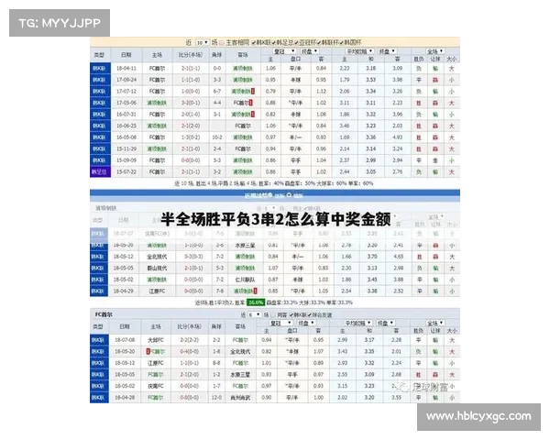The height and width of the screenshot is (440, 550).
Task: Toggle the 同客 checkbox in the FC首尔 section
Action: 273,315
